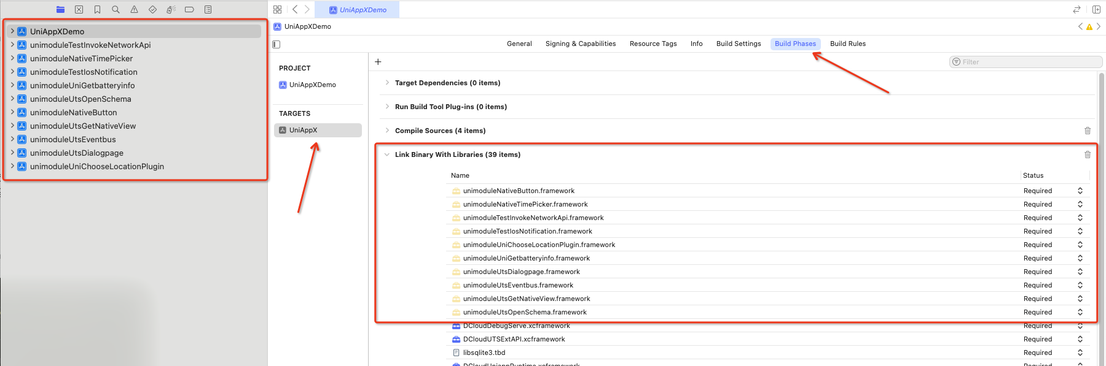The image size is (1106, 366).
Task: Expand the UniAppXDemo project in navigator
Action: (x=12, y=31)
